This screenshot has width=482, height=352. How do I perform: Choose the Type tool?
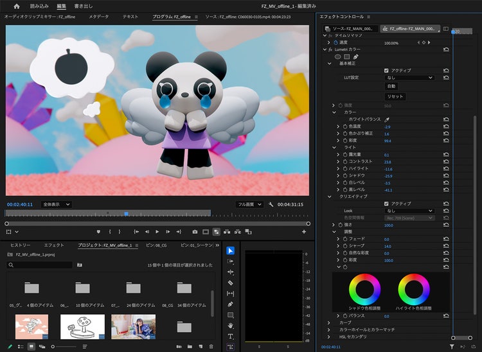pos(231,337)
